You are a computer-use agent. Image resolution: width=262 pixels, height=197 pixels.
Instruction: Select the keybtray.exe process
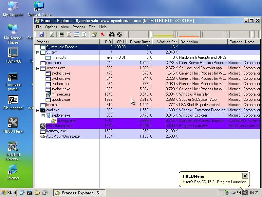tap(147, 131)
